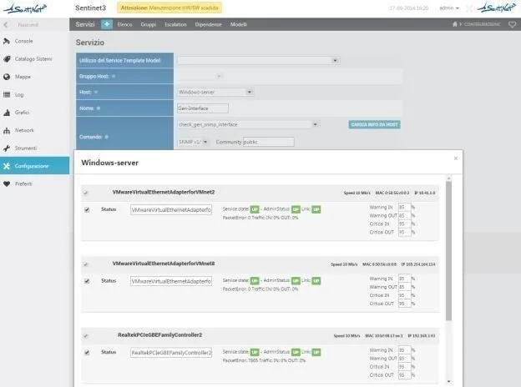Image resolution: width=521 pixels, height=387 pixels.
Task: Open the Modelli tab
Action: click(239, 24)
